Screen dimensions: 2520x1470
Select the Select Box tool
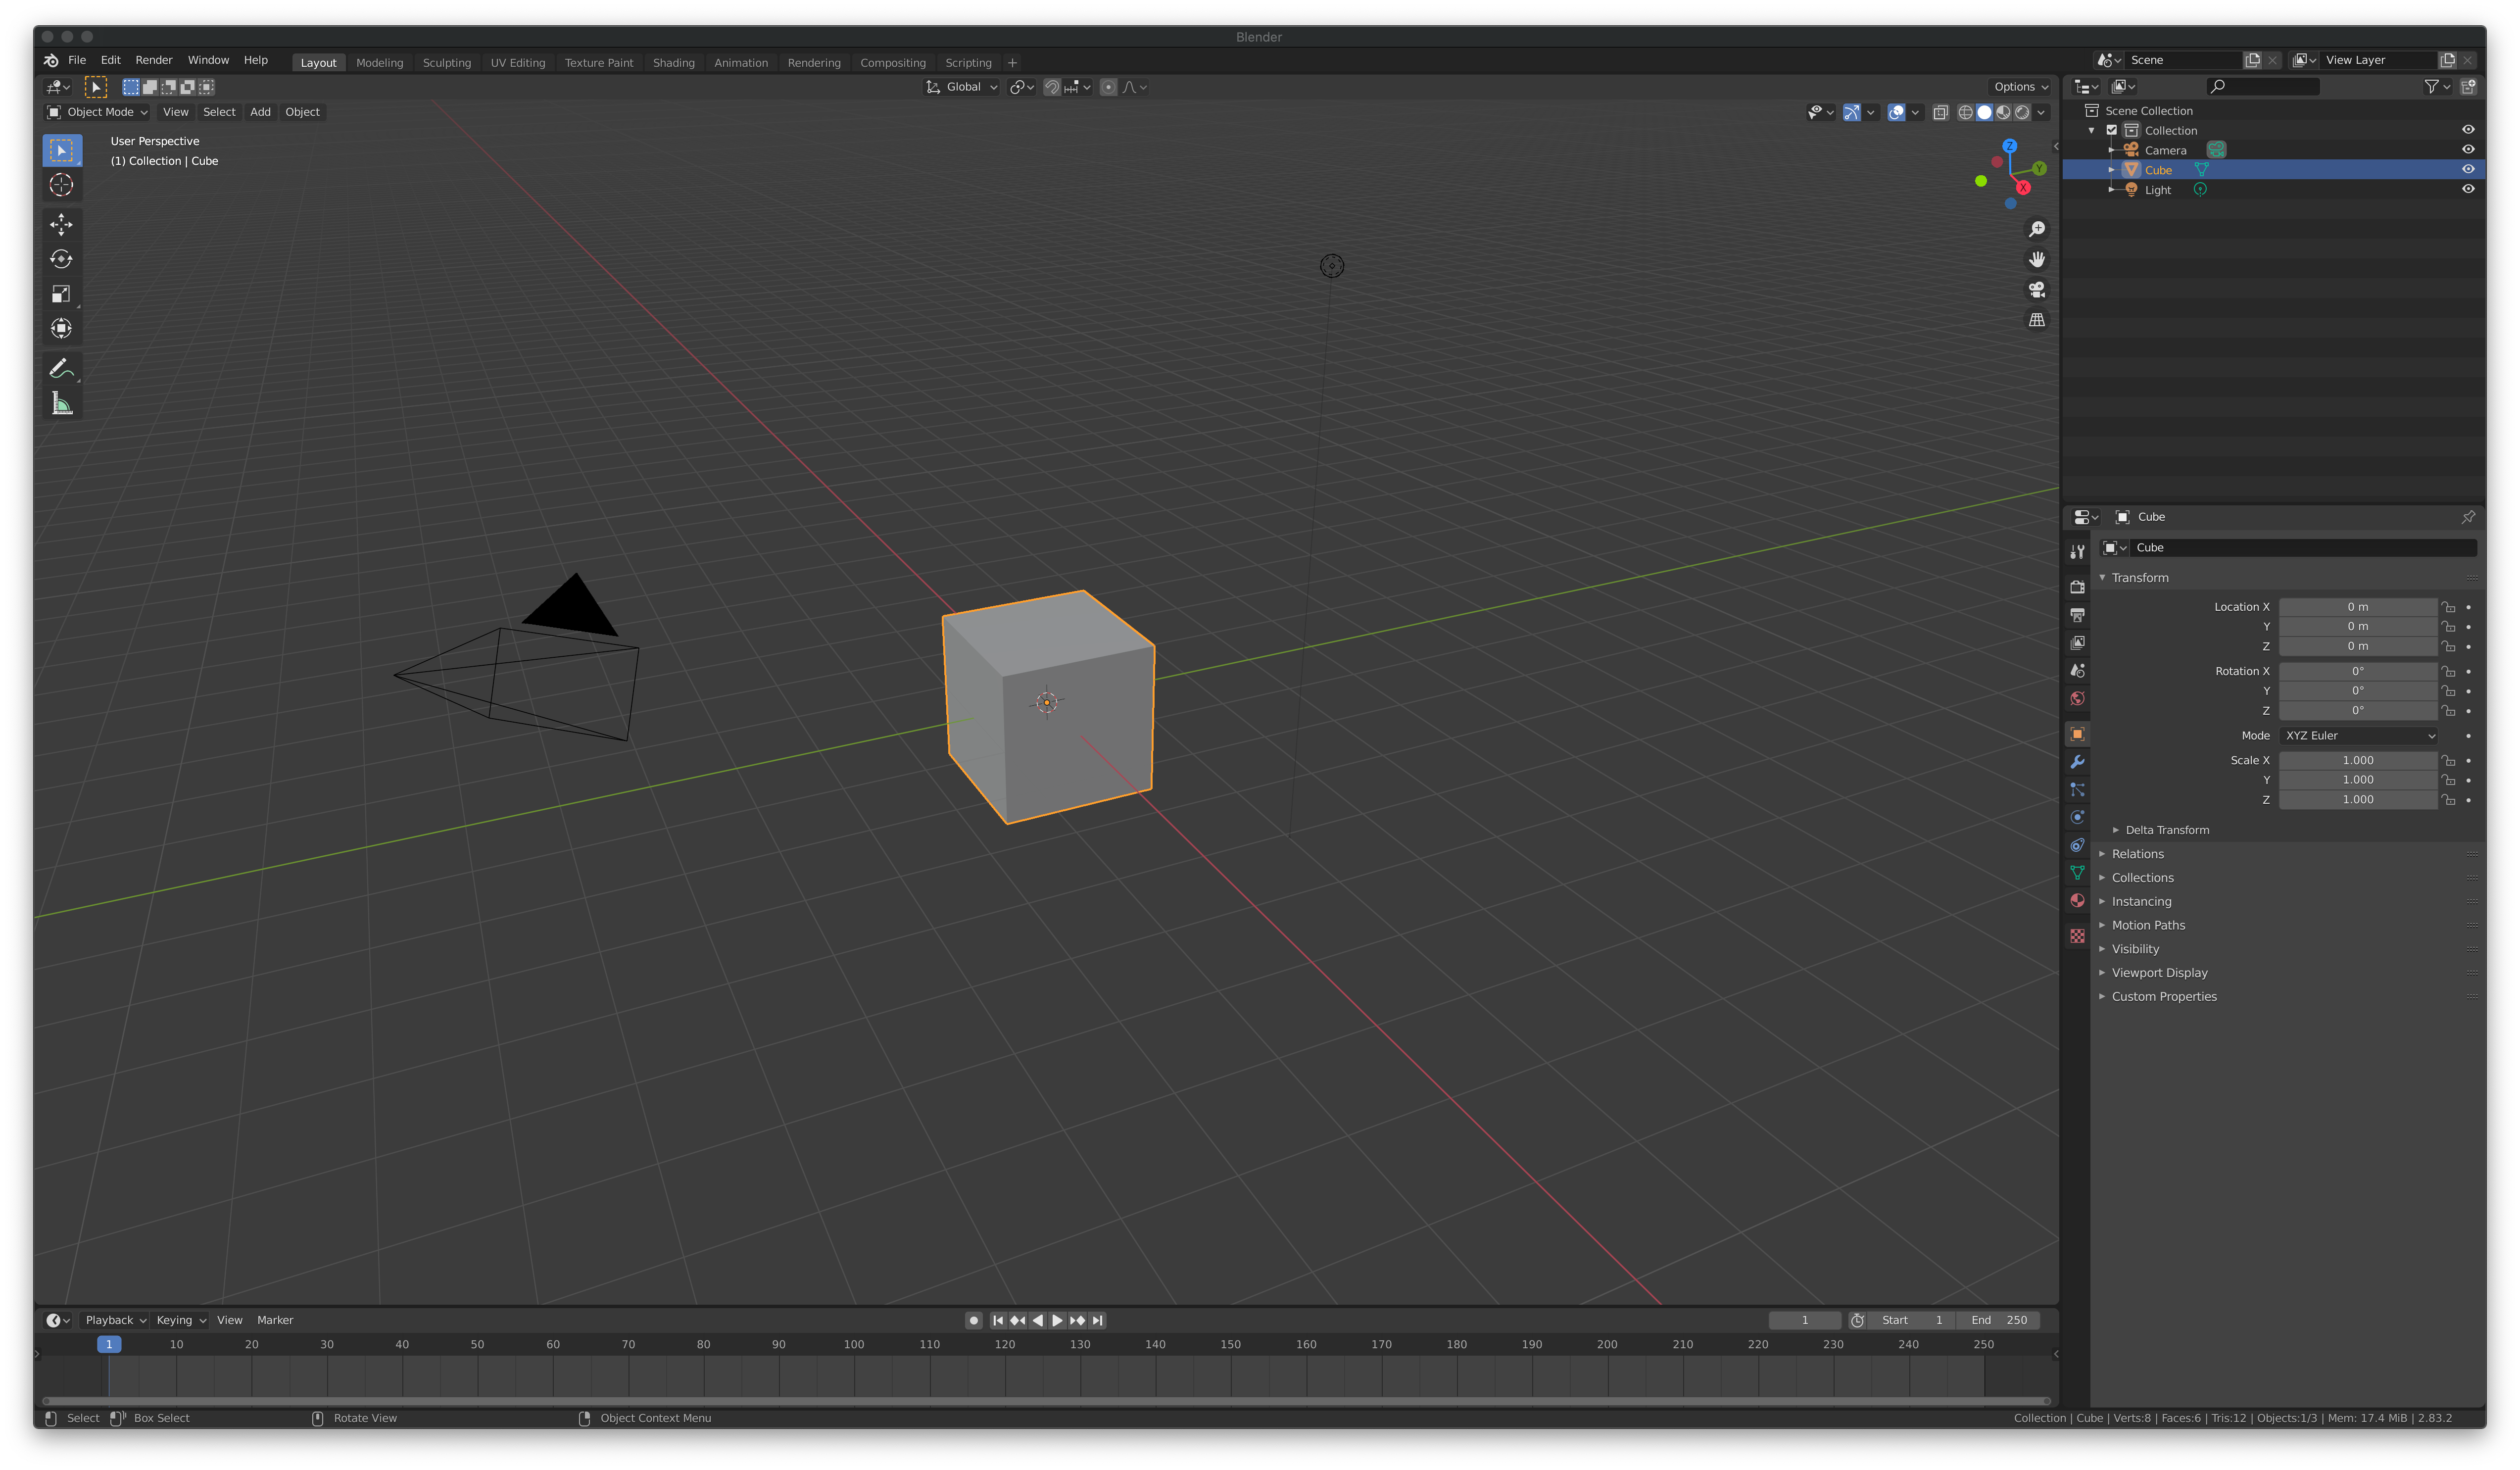pyautogui.click(x=62, y=150)
